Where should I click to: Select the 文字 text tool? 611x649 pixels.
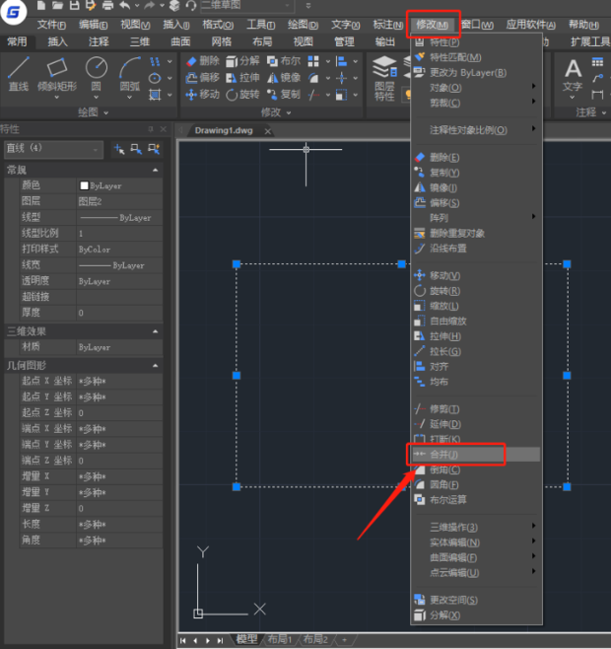coord(573,77)
